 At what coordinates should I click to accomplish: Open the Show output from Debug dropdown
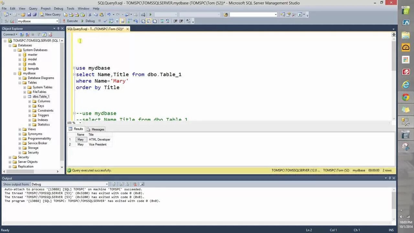(107, 184)
